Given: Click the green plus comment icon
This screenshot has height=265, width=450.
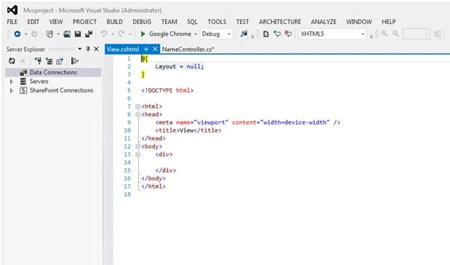Looking at the screenshot, I should [277, 34].
